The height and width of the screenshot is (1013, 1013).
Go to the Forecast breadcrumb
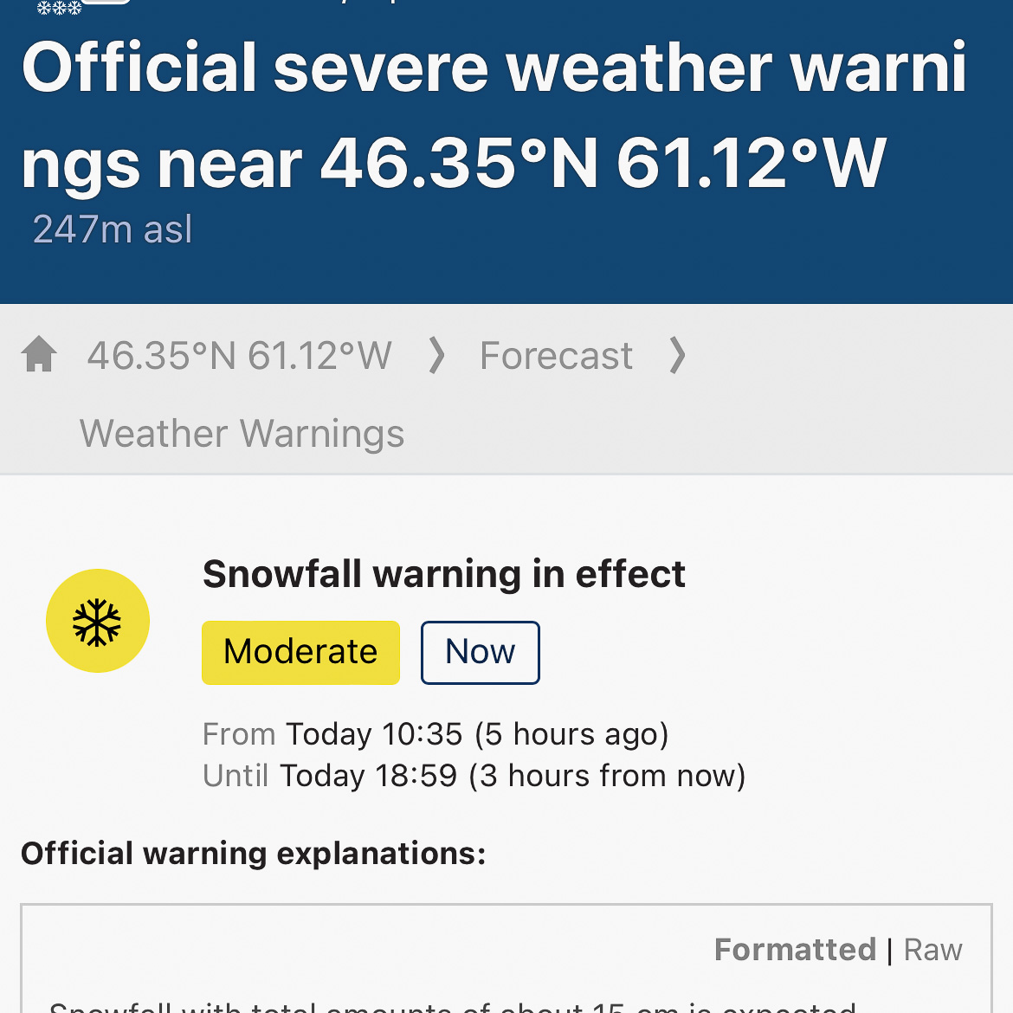click(x=556, y=356)
